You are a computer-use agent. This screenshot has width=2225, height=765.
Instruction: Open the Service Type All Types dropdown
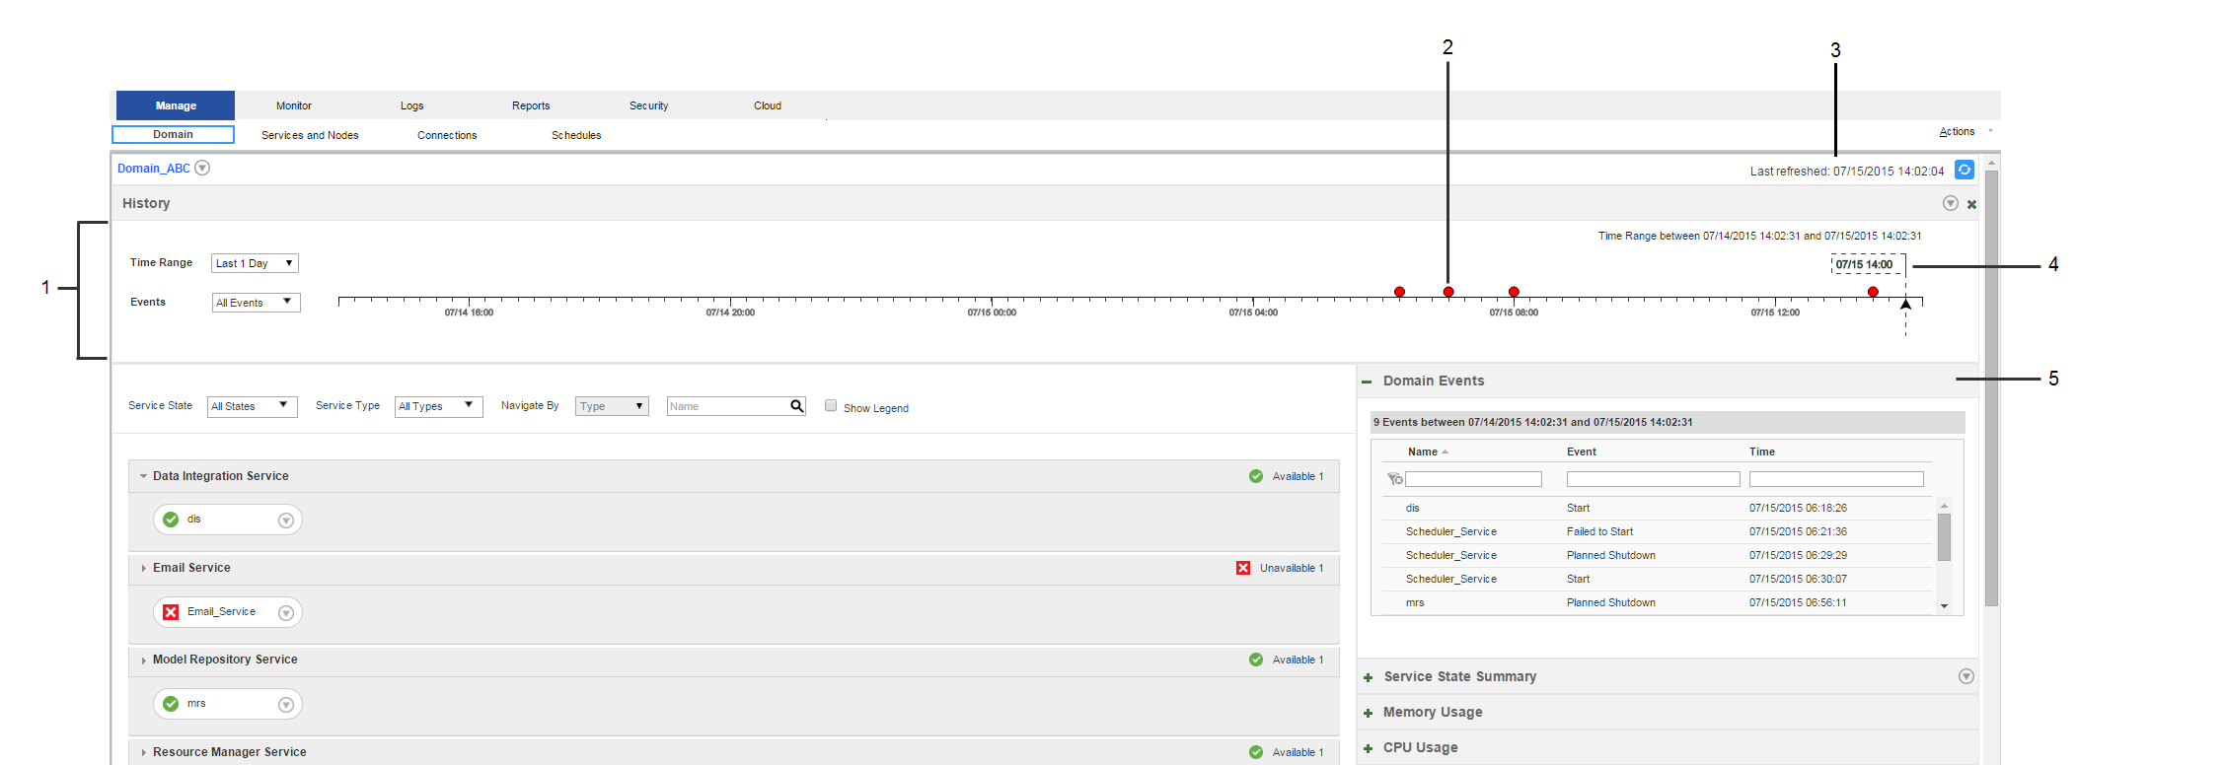click(438, 406)
